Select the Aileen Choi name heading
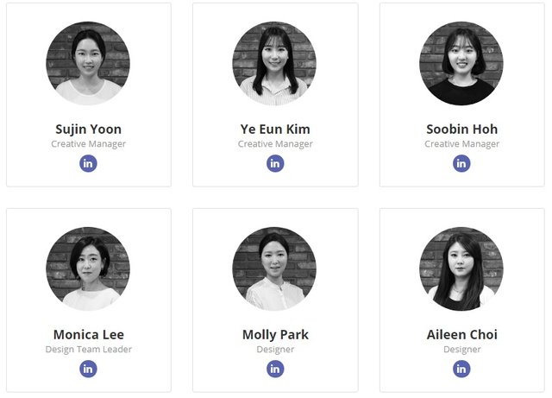The width and height of the screenshot is (552, 398). coord(461,334)
